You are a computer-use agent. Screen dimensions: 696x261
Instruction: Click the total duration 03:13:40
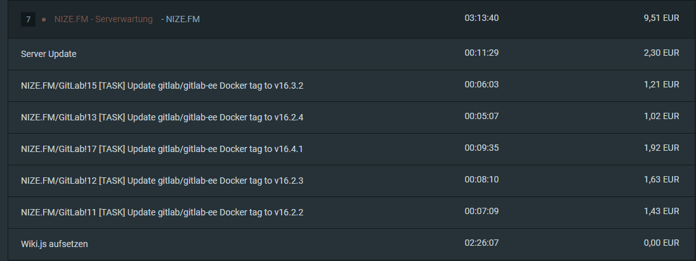(x=482, y=18)
